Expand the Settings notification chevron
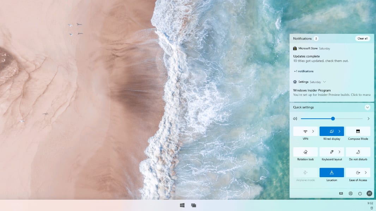The width and height of the screenshot is (376, 211). 325,82
